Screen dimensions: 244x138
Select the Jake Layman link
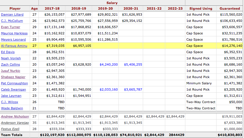(x=11, y=96)
